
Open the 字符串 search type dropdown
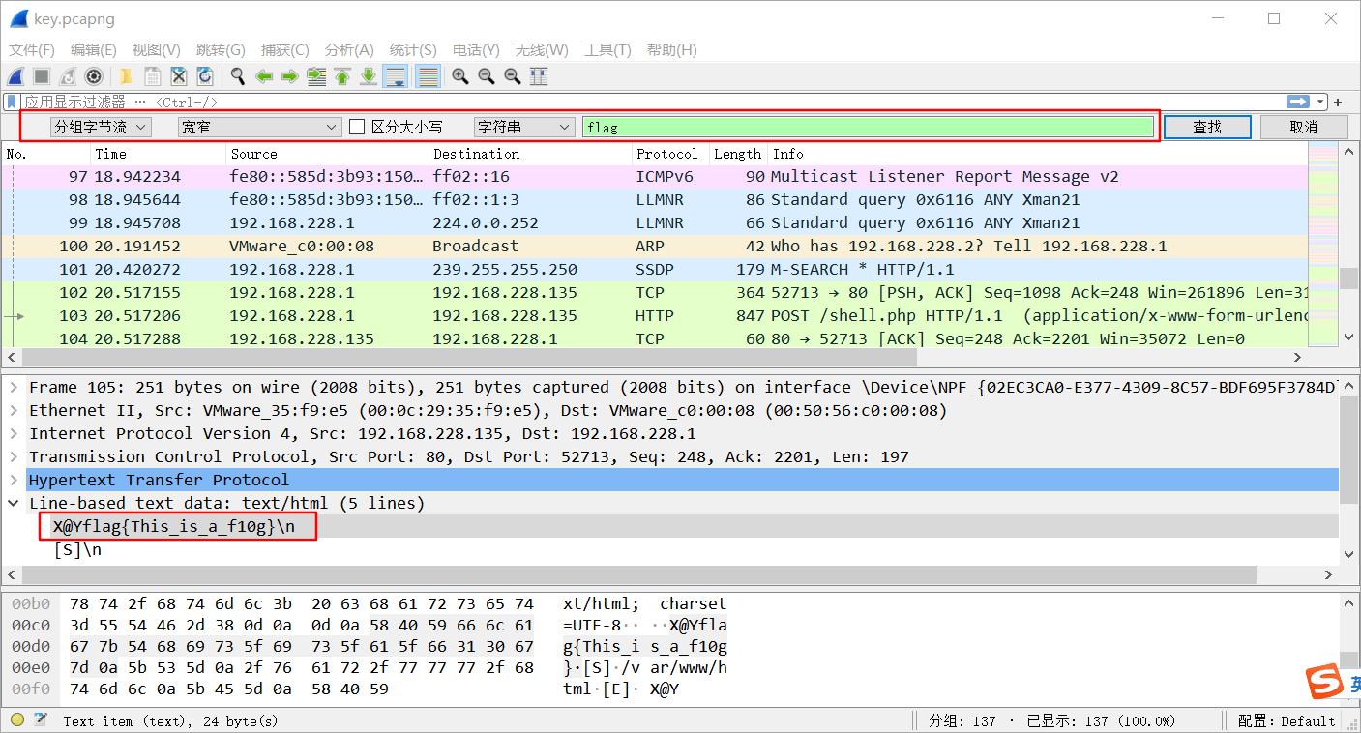(524, 127)
